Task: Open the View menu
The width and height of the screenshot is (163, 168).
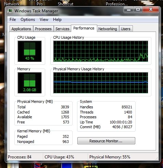Action: tap(44, 20)
